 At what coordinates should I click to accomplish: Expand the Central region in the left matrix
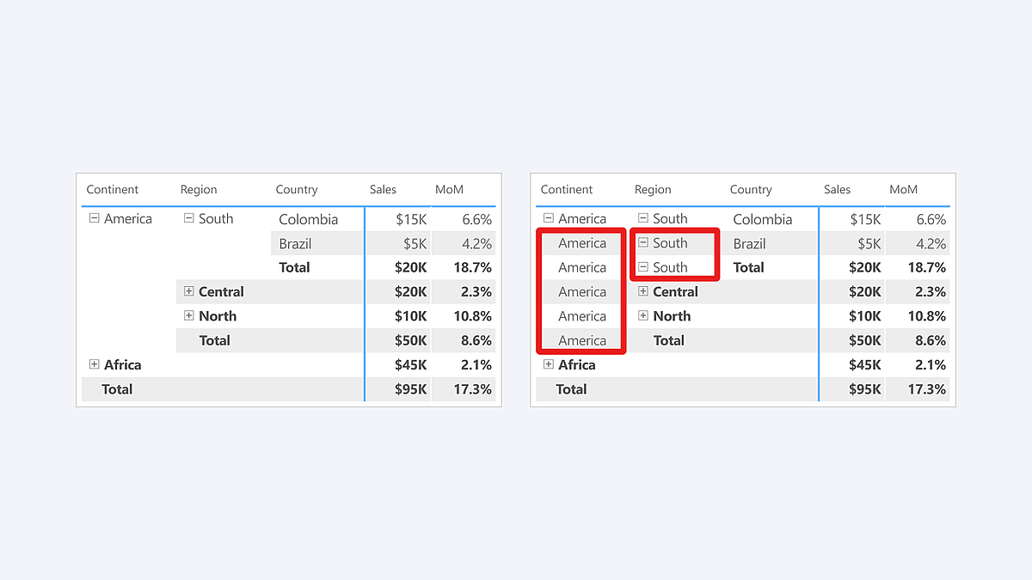coord(188,291)
